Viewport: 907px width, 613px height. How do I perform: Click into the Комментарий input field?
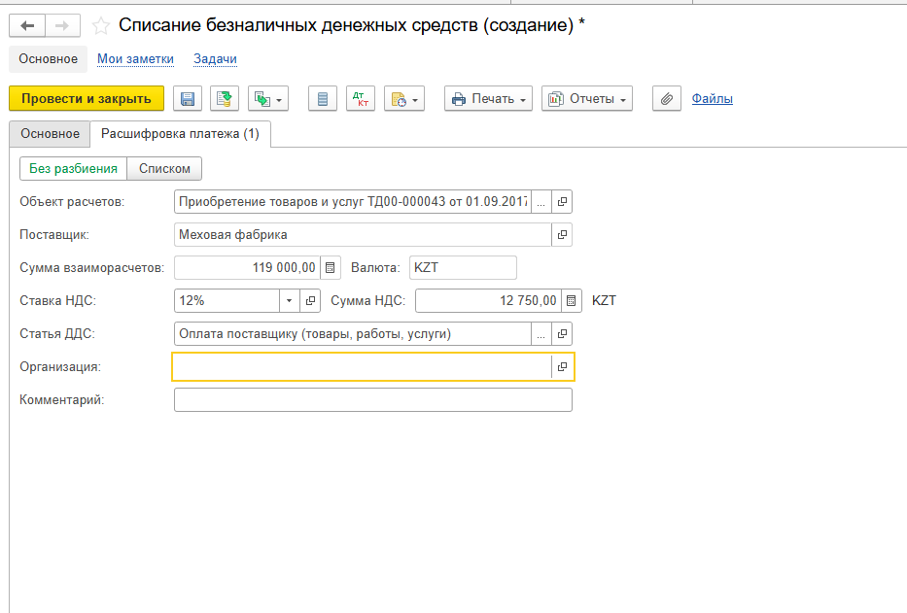pyautogui.click(x=372, y=400)
